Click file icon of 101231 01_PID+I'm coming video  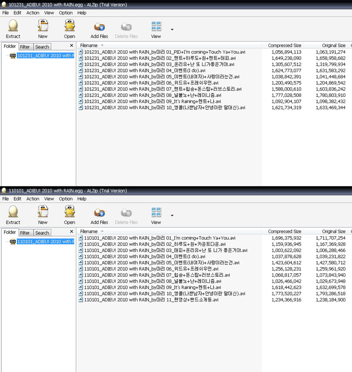click(x=81, y=52)
